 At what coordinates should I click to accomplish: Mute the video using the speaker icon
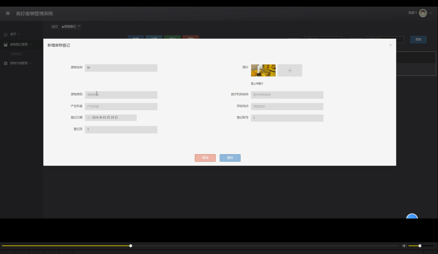click(x=404, y=246)
